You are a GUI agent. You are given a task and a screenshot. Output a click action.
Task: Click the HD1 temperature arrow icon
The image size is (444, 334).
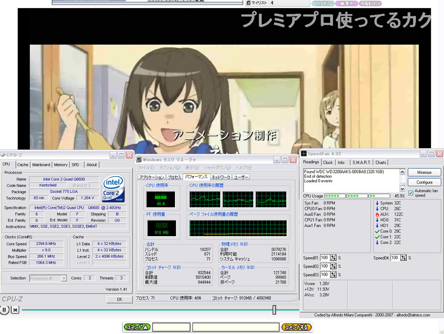377,225
